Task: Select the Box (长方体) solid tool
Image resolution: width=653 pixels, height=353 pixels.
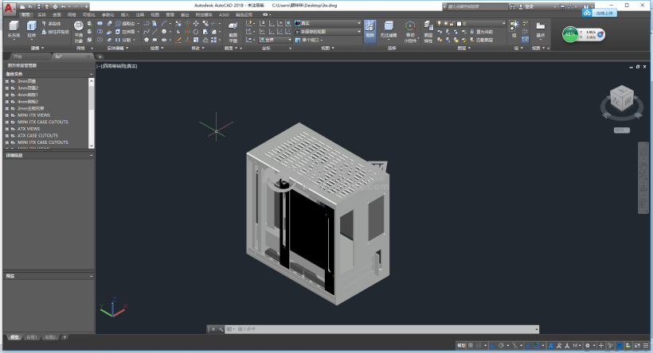Action: coord(14,29)
